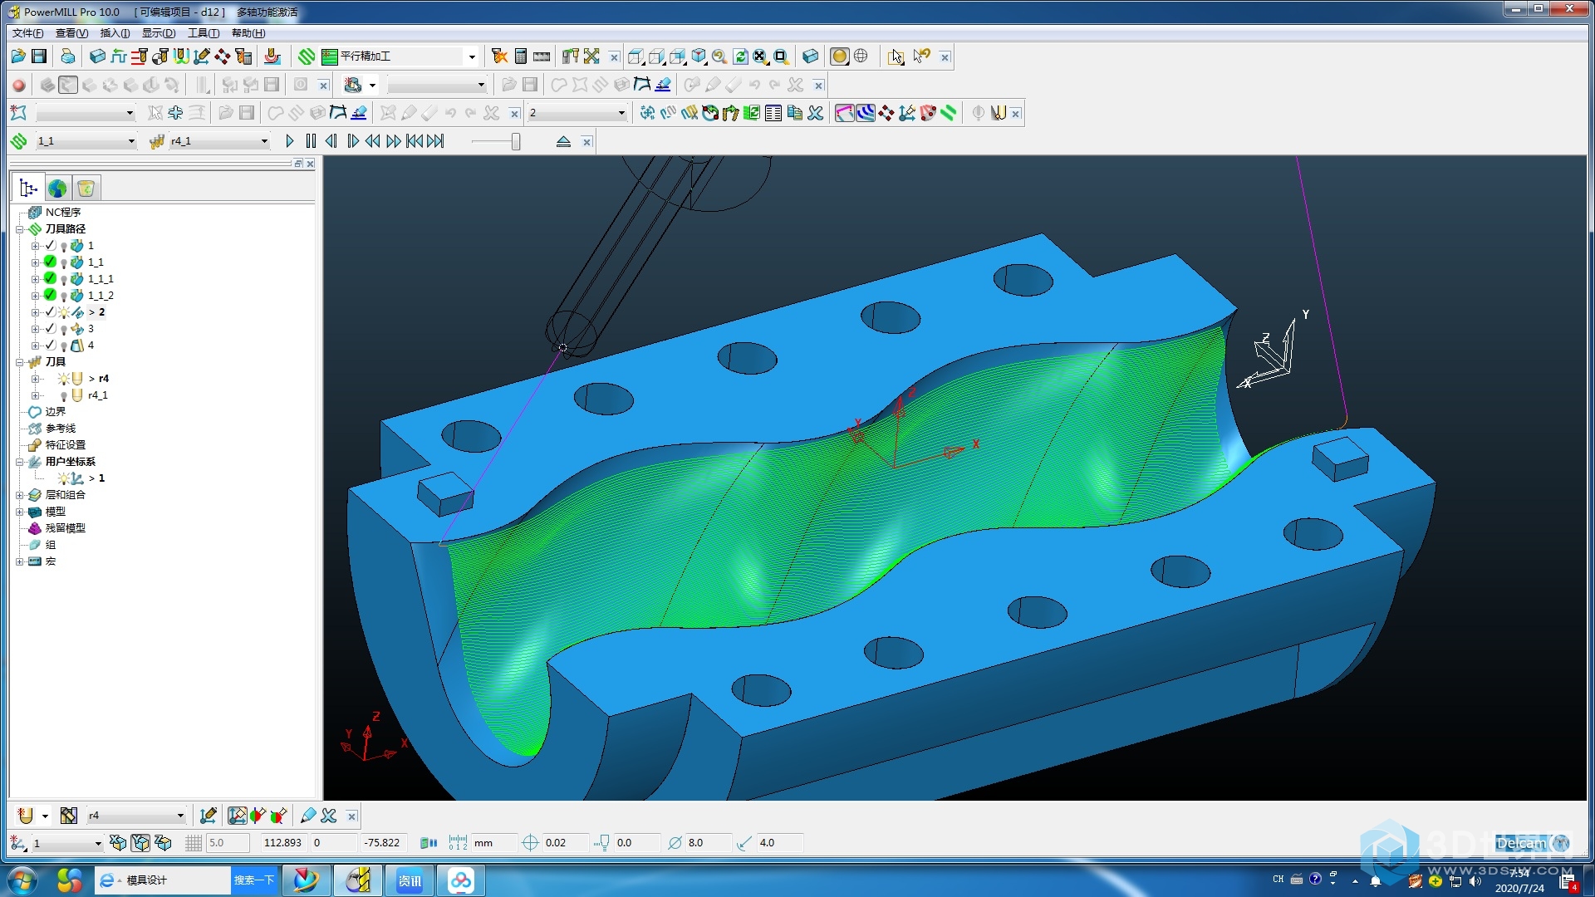Open project using the folder icon
The width and height of the screenshot is (1595, 897).
pyautogui.click(x=18, y=56)
